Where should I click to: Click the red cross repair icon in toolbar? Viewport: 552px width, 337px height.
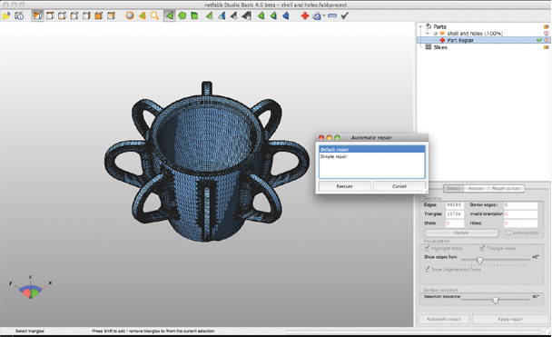tap(305, 15)
